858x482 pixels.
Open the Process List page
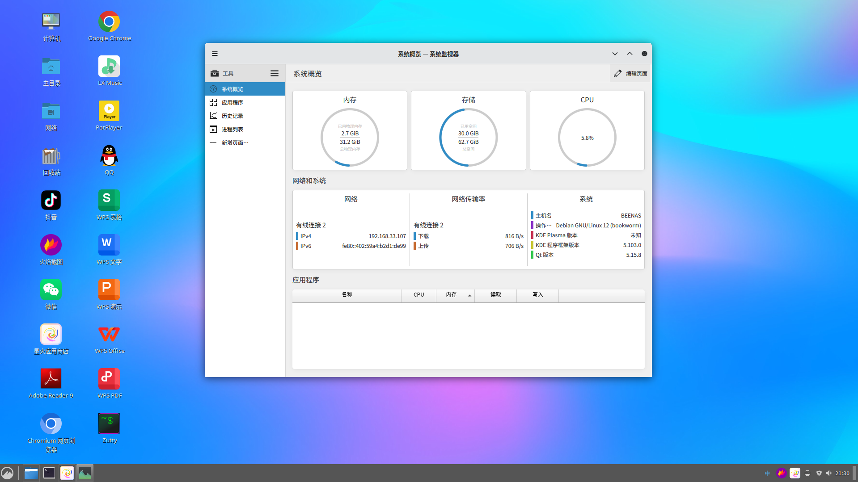tap(232, 129)
